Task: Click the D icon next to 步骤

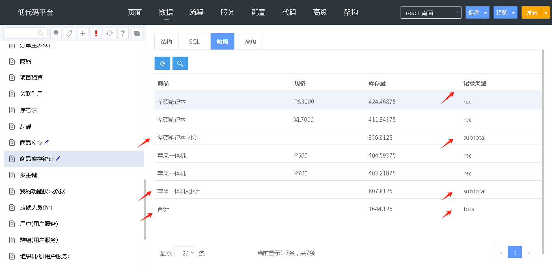Action: click(x=12, y=126)
